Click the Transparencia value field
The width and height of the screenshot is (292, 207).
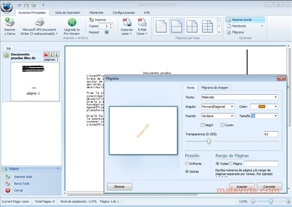271,134
